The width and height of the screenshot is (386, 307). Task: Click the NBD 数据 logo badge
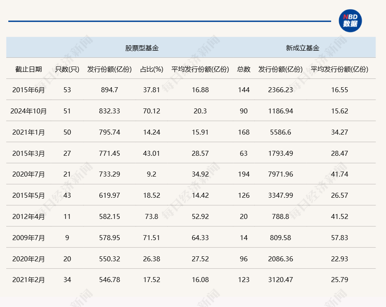(x=350, y=21)
